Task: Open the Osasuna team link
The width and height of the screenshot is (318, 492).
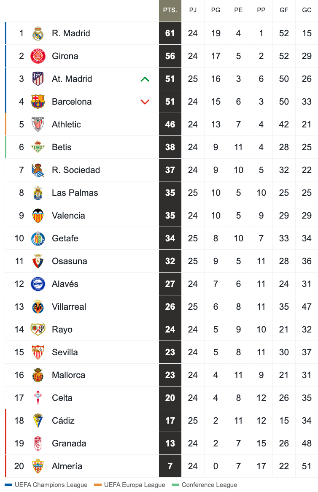Action: pyautogui.click(x=69, y=261)
